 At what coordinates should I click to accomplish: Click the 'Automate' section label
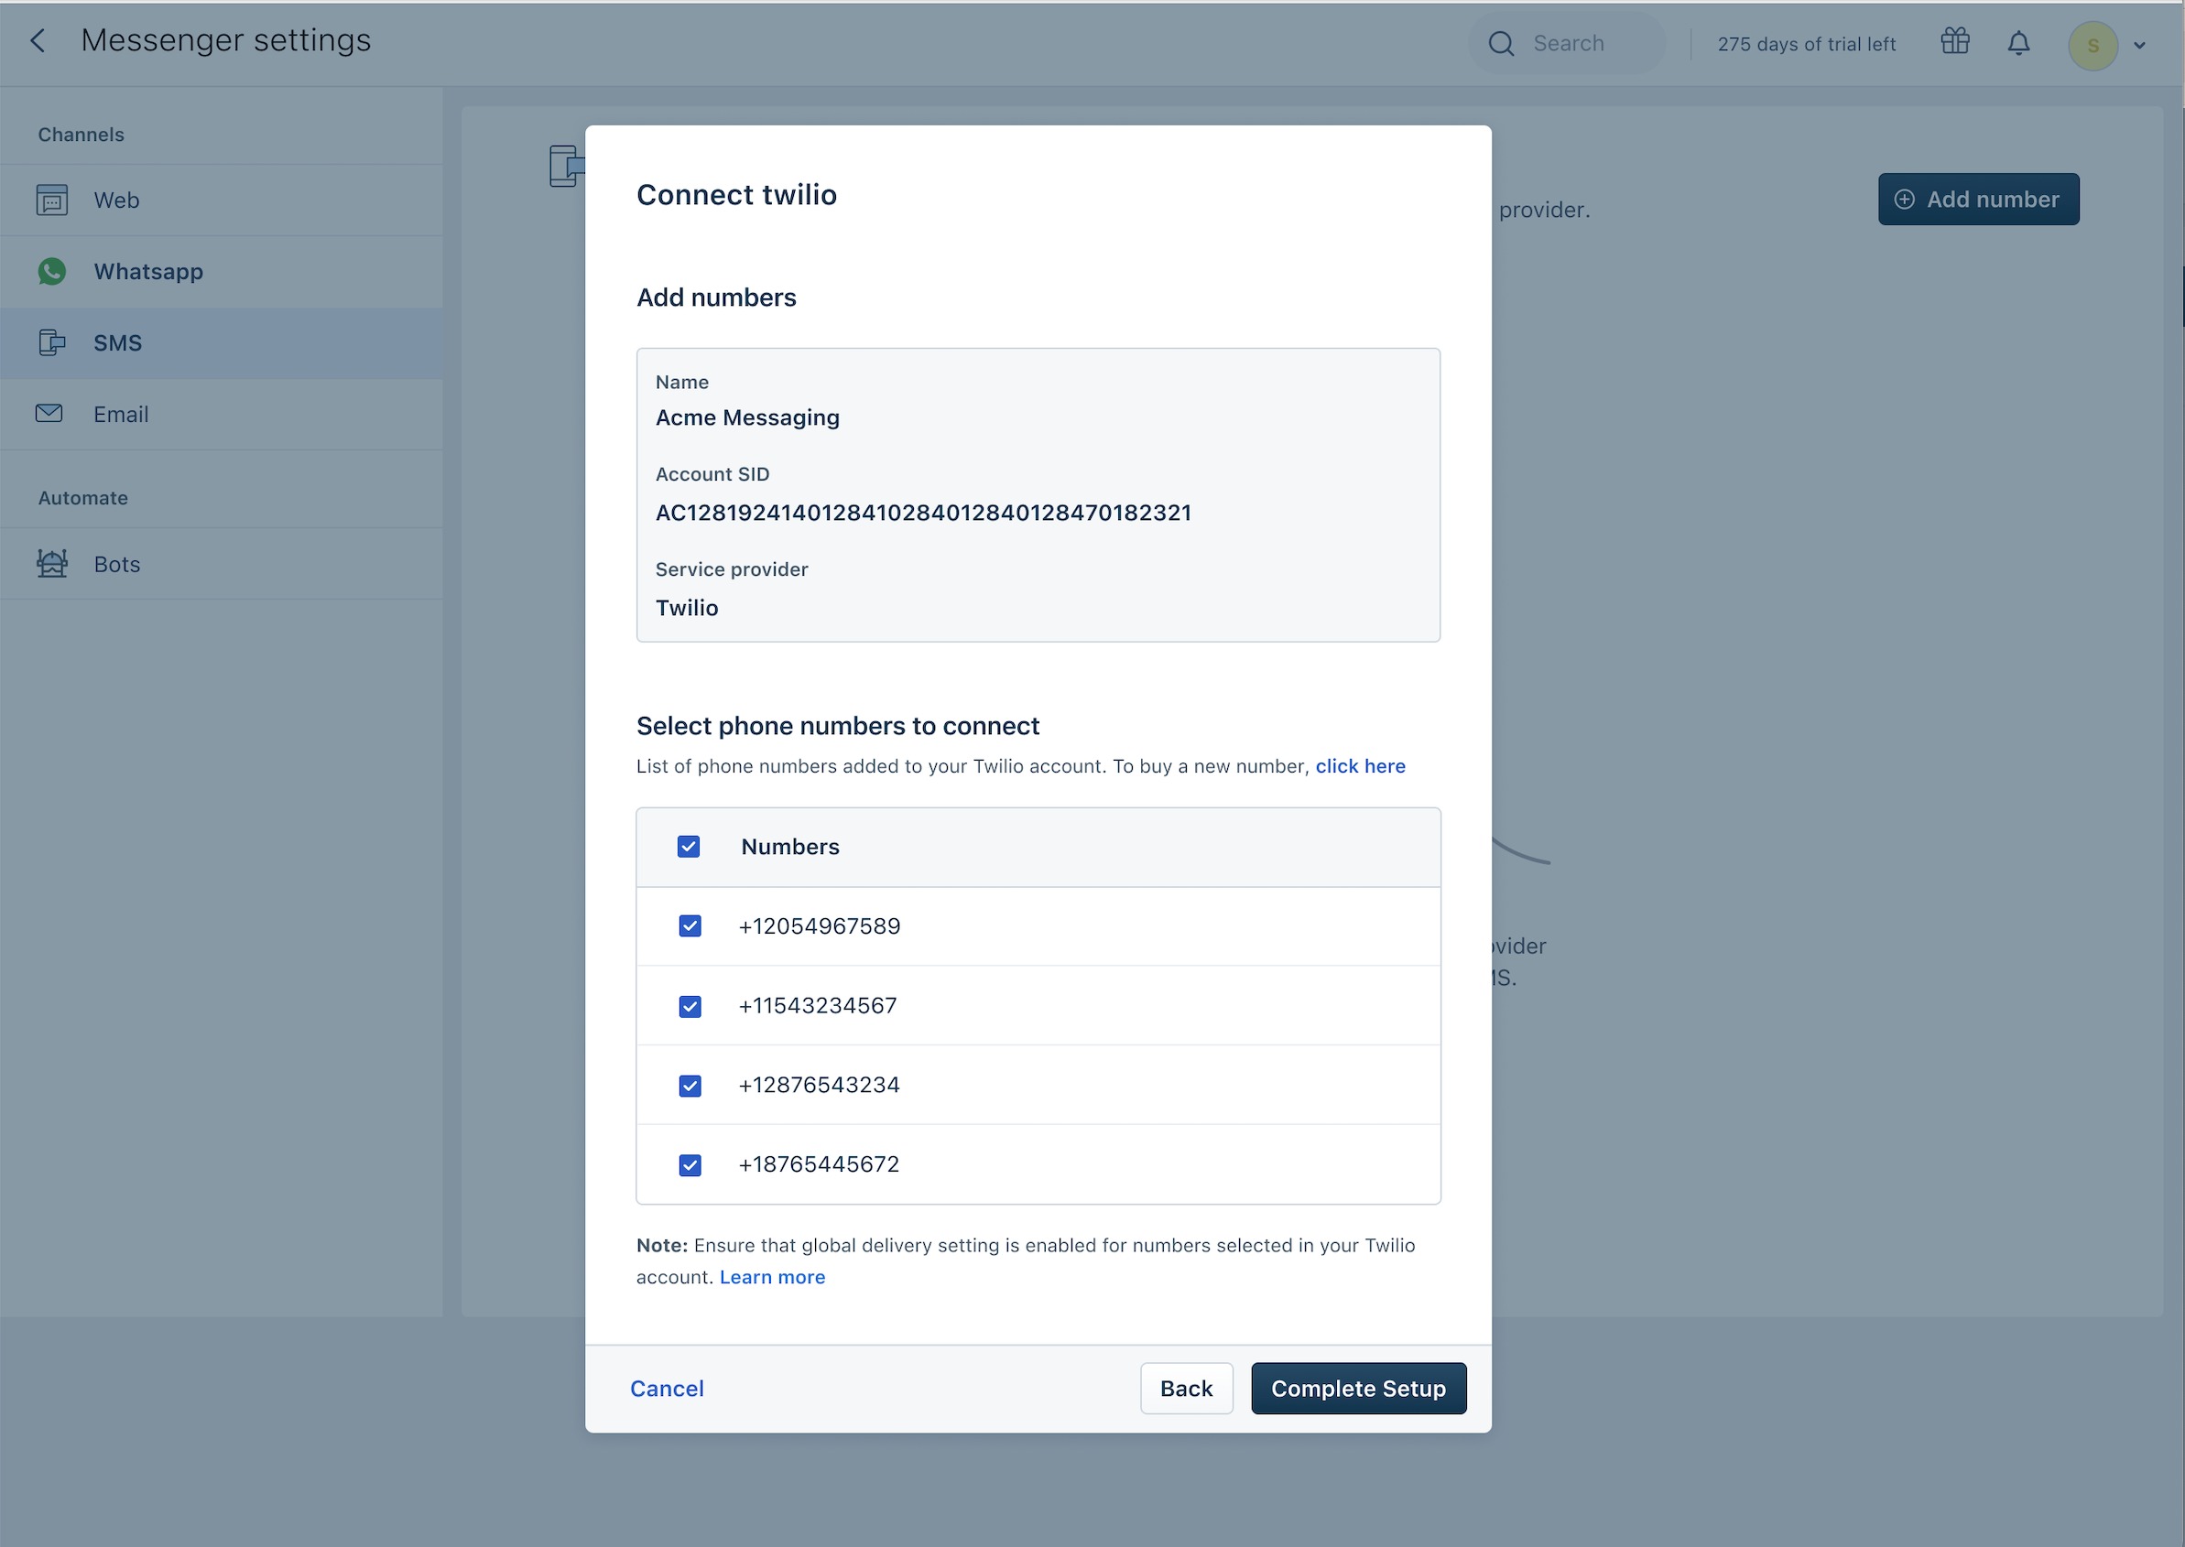83,498
